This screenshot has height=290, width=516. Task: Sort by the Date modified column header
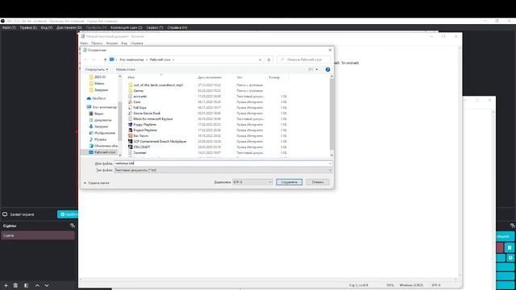click(x=210, y=77)
